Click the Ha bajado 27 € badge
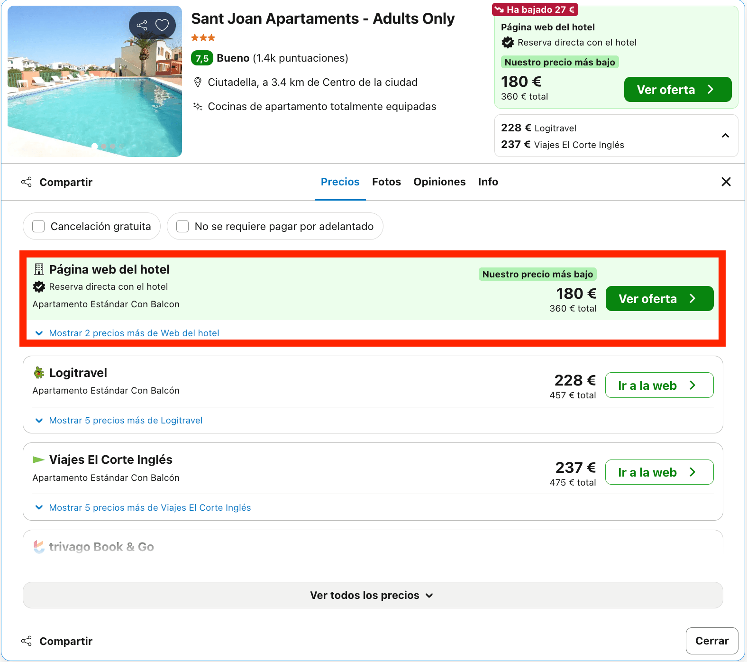747x662 pixels. (535, 9)
